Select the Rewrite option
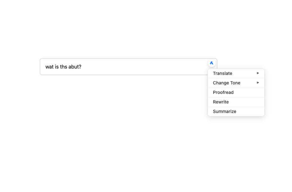Screen dimensions: 292x192 (x=221, y=102)
